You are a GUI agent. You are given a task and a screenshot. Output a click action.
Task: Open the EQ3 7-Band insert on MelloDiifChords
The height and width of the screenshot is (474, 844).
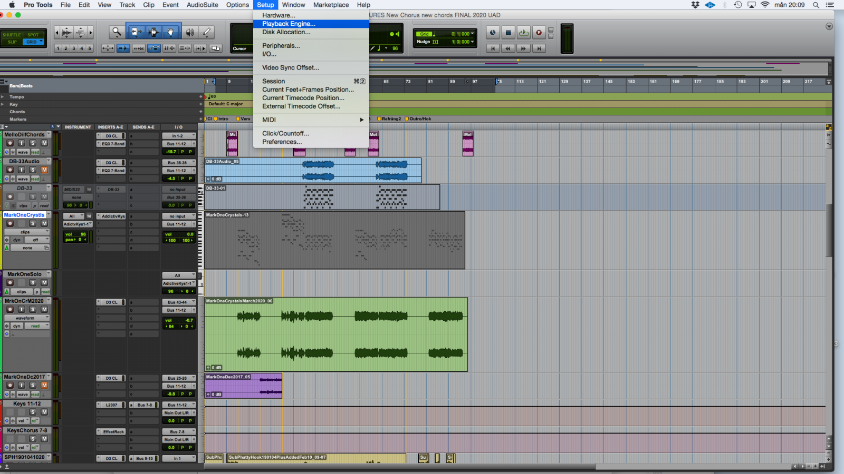113,144
